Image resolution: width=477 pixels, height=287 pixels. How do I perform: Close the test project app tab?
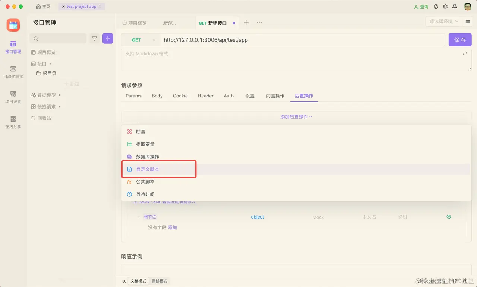click(x=63, y=7)
